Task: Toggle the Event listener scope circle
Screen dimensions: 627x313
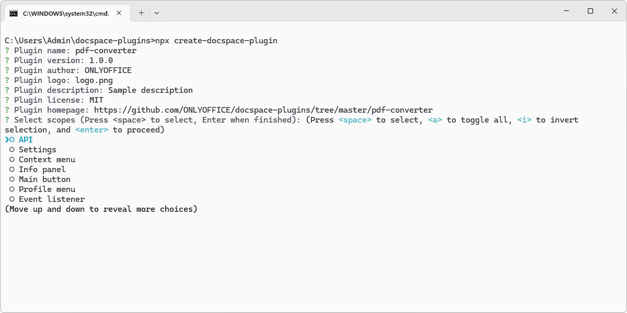Action: click(x=12, y=199)
